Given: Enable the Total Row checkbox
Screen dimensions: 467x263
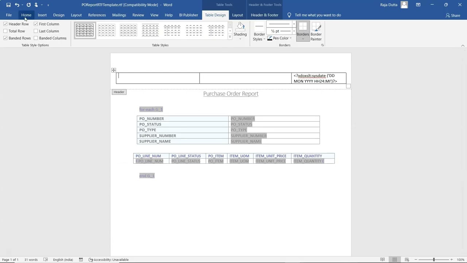Looking at the screenshot, I should coord(14,31).
